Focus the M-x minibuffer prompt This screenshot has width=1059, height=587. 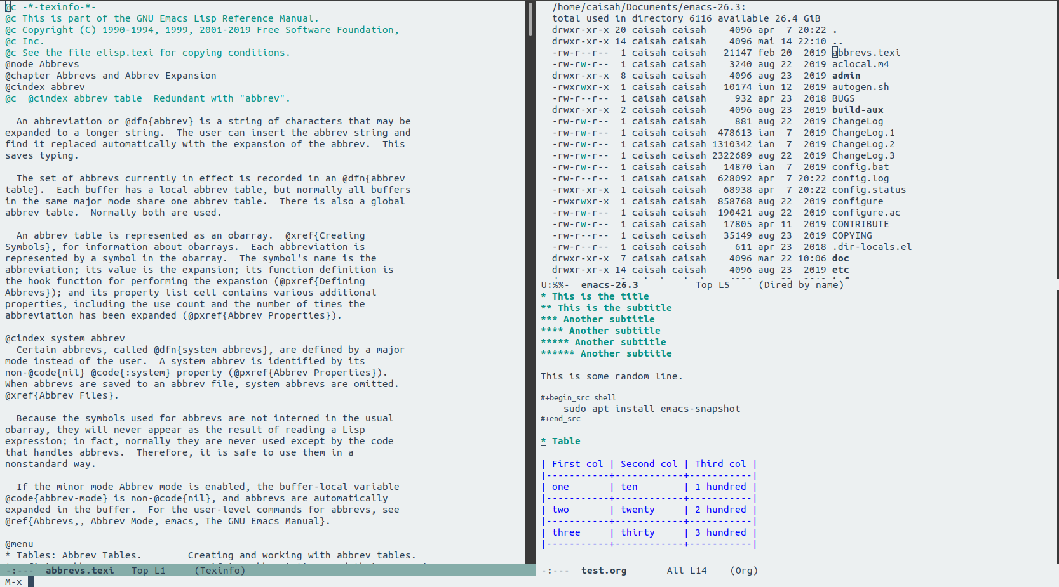[x=13, y=582]
